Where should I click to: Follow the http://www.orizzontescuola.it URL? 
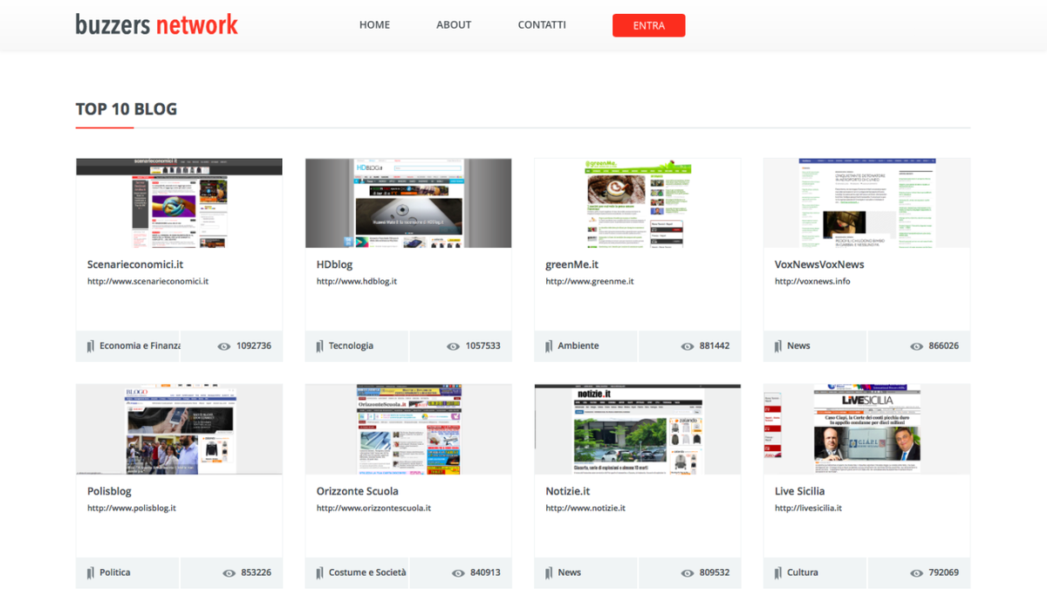373,508
